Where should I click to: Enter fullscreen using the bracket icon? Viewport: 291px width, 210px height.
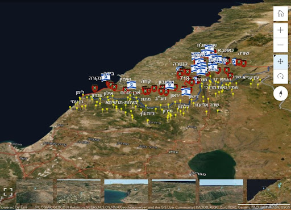[8, 192]
